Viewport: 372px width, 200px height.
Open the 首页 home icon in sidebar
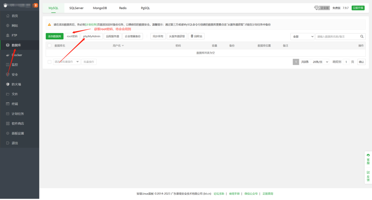tap(8, 16)
